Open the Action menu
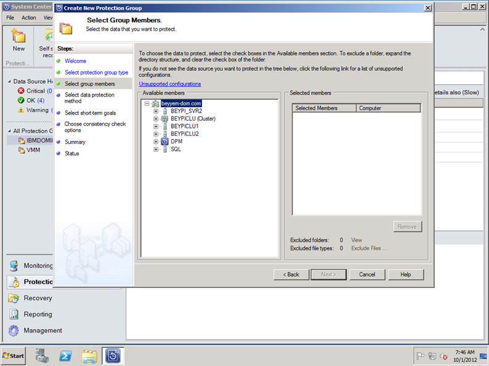The image size is (489, 366). (29, 18)
